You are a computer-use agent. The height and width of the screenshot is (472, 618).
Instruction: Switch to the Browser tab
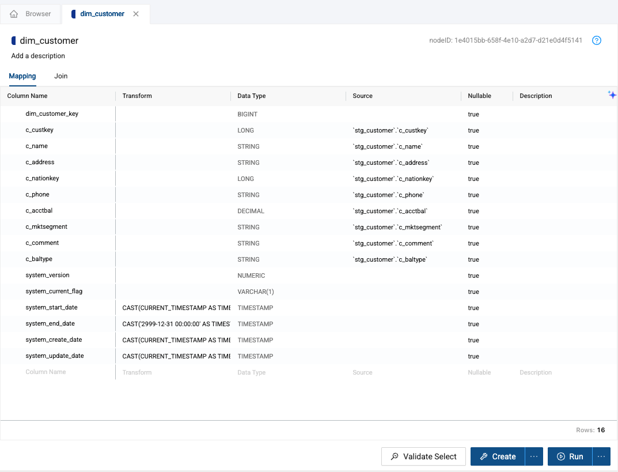pyautogui.click(x=31, y=14)
